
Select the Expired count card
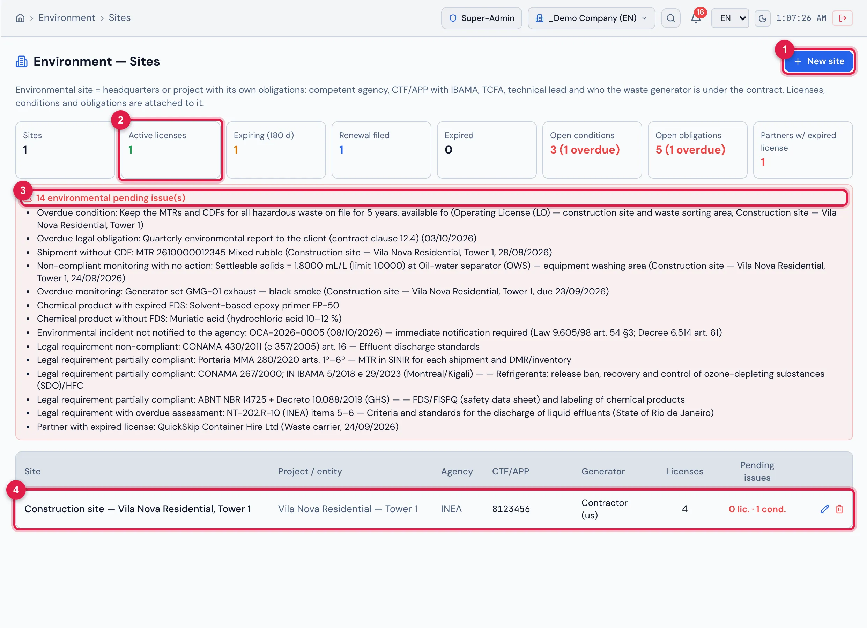click(487, 150)
